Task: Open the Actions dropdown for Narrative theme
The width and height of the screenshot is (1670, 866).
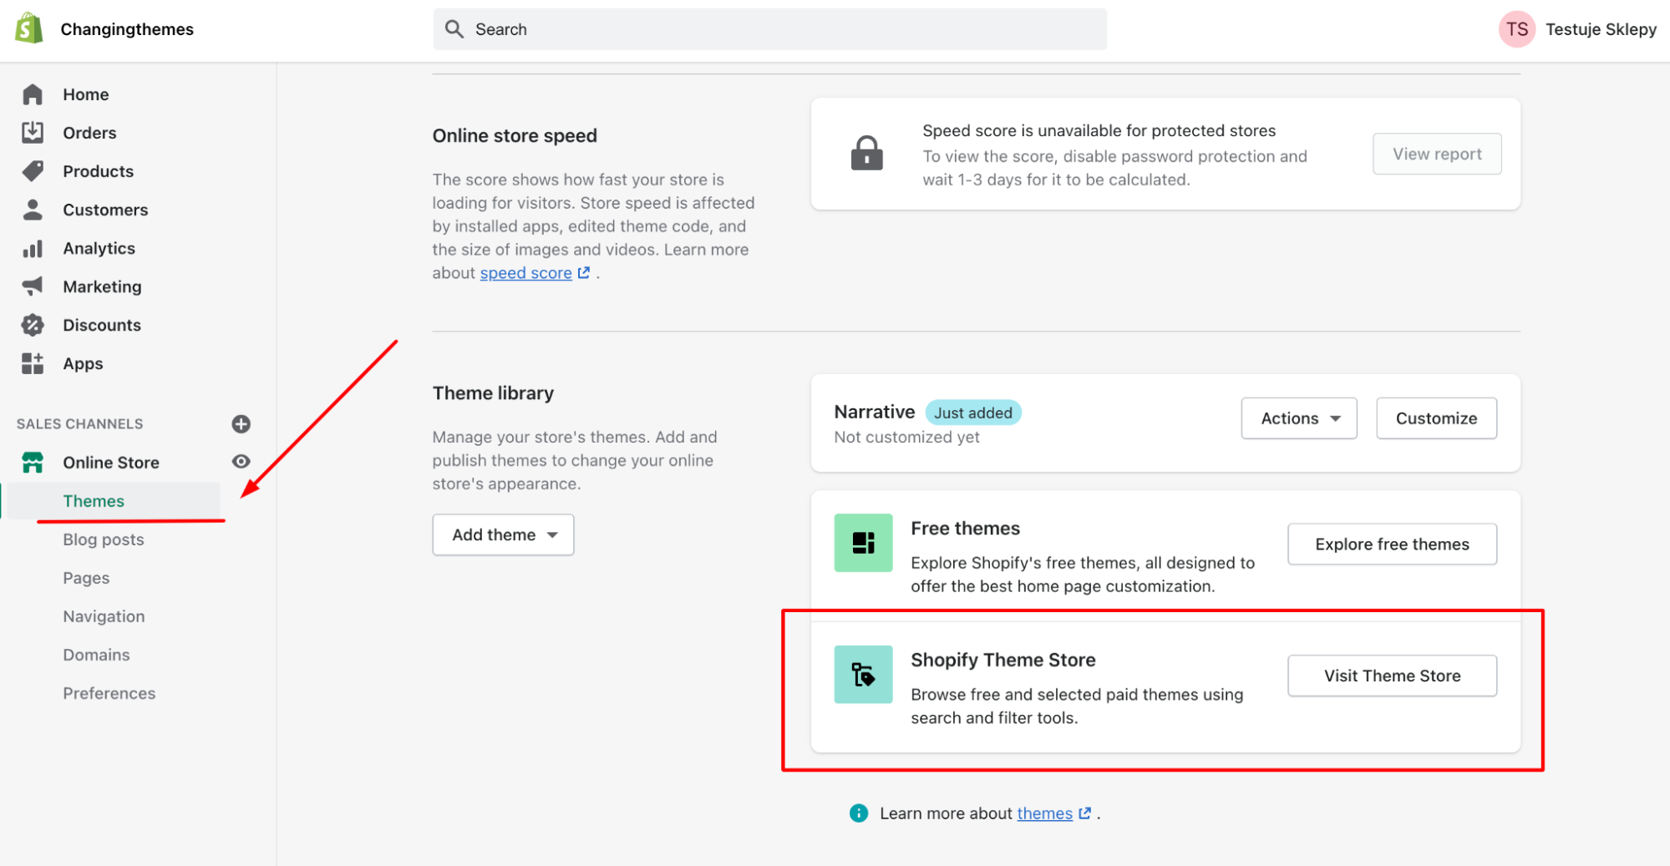Action: (1298, 418)
